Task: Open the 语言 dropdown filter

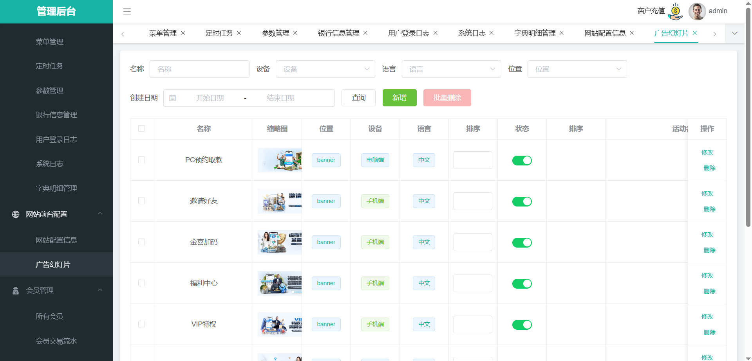Action: point(451,69)
